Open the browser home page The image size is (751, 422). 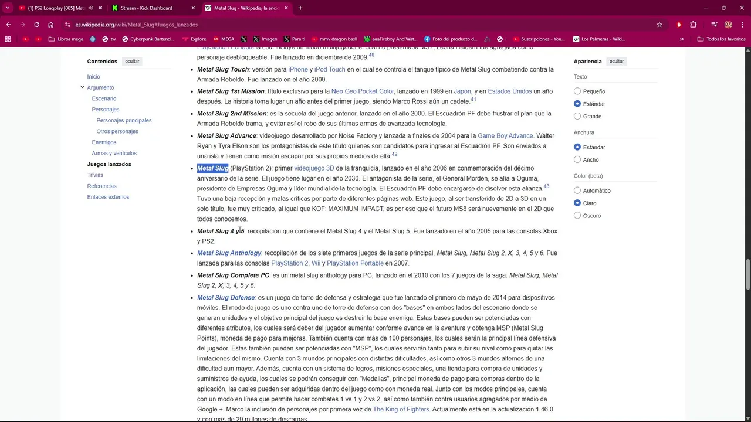pos(51,25)
